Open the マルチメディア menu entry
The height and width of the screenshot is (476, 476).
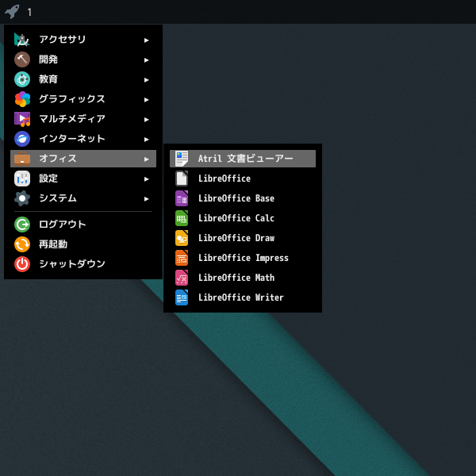[83, 119]
